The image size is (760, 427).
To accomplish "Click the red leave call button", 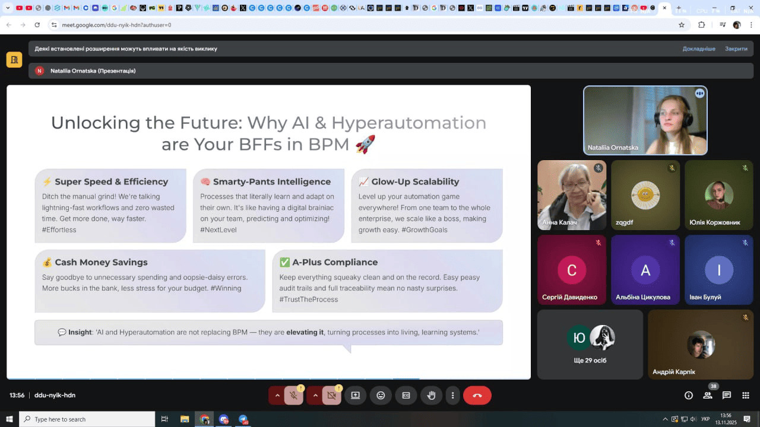I will [x=477, y=396].
